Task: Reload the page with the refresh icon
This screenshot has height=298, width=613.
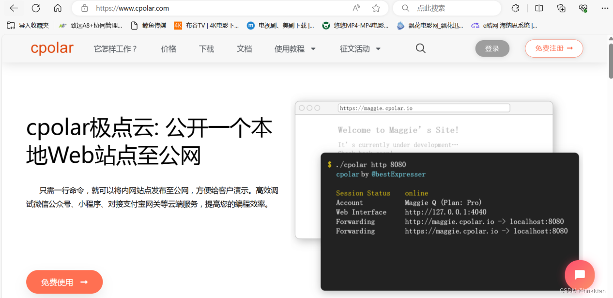Action: 36,8
